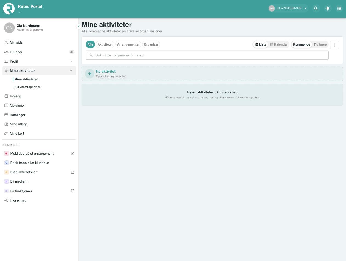Click the Mine kort badge icon
This screenshot has height=261, width=346.
pyautogui.click(x=6, y=134)
